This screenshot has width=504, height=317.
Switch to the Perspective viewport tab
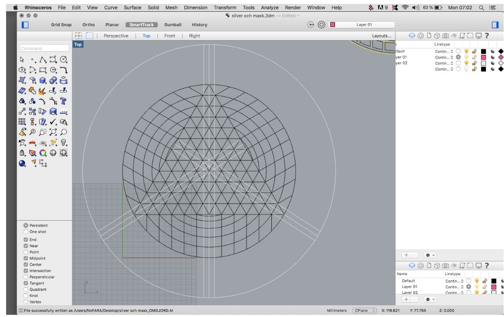pyautogui.click(x=116, y=36)
